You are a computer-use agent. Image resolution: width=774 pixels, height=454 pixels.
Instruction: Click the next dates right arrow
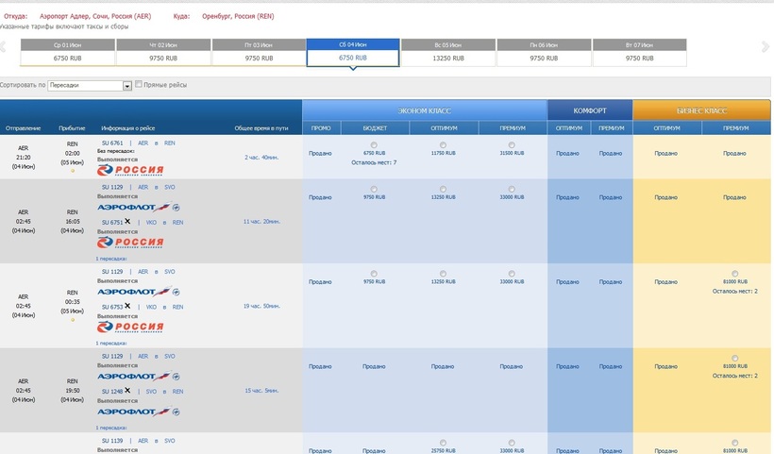point(769,45)
